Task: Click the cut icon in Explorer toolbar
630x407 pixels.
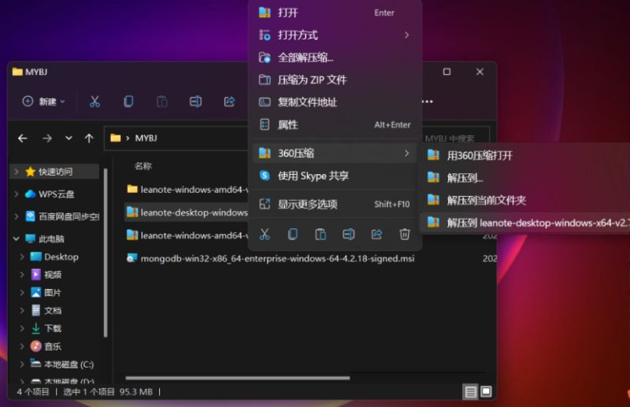Action: 94,102
